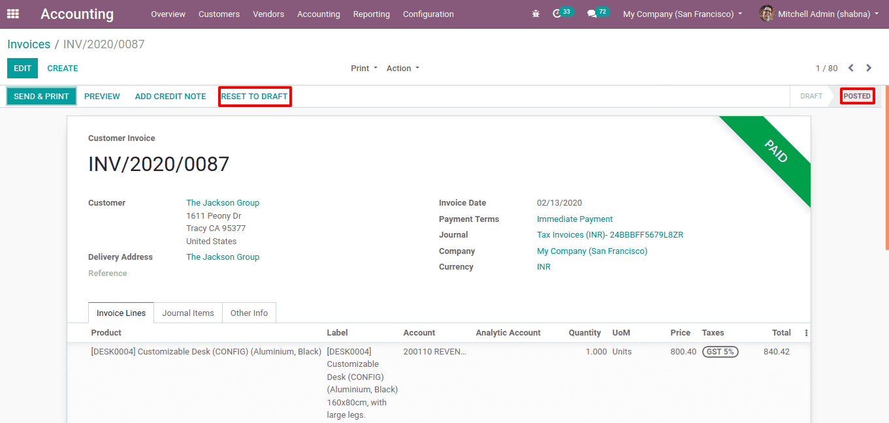Image resolution: width=889 pixels, height=423 pixels.
Task: Click the CREATE button
Action: pos(63,69)
